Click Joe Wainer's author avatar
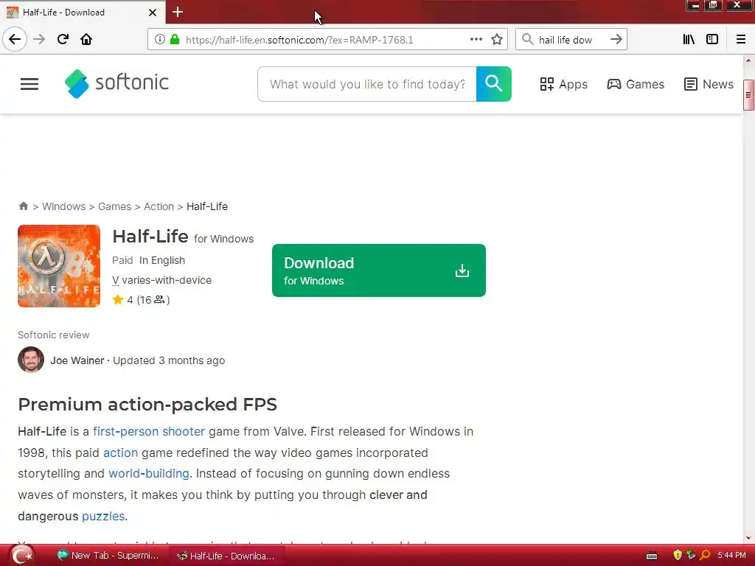This screenshot has height=566, width=755. [x=31, y=360]
